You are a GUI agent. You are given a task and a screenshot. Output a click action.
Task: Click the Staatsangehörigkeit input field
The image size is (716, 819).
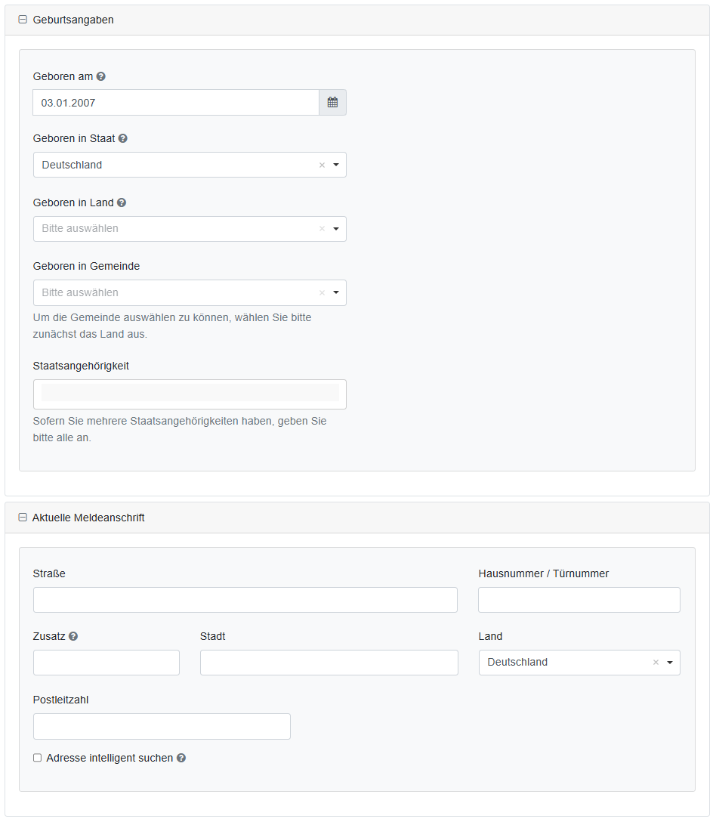(190, 394)
